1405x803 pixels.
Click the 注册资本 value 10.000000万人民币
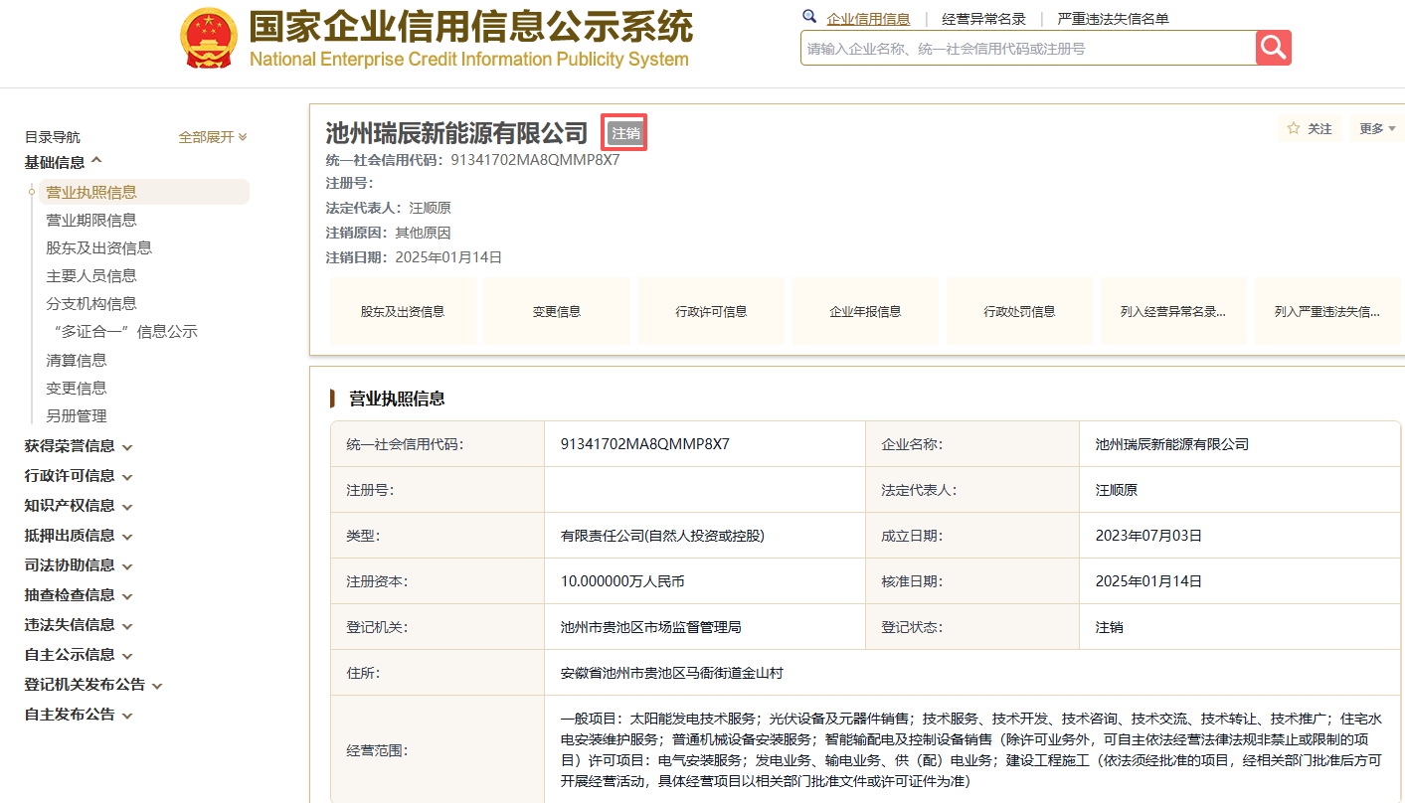(622, 581)
